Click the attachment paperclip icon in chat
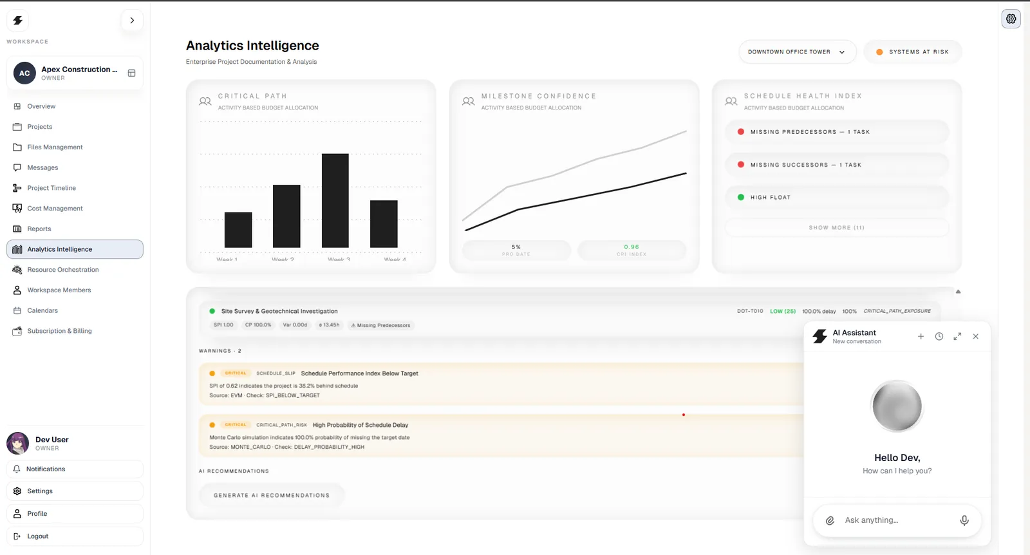Viewport: 1030px width, 555px height. pyautogui.click(x=830, y=520)
